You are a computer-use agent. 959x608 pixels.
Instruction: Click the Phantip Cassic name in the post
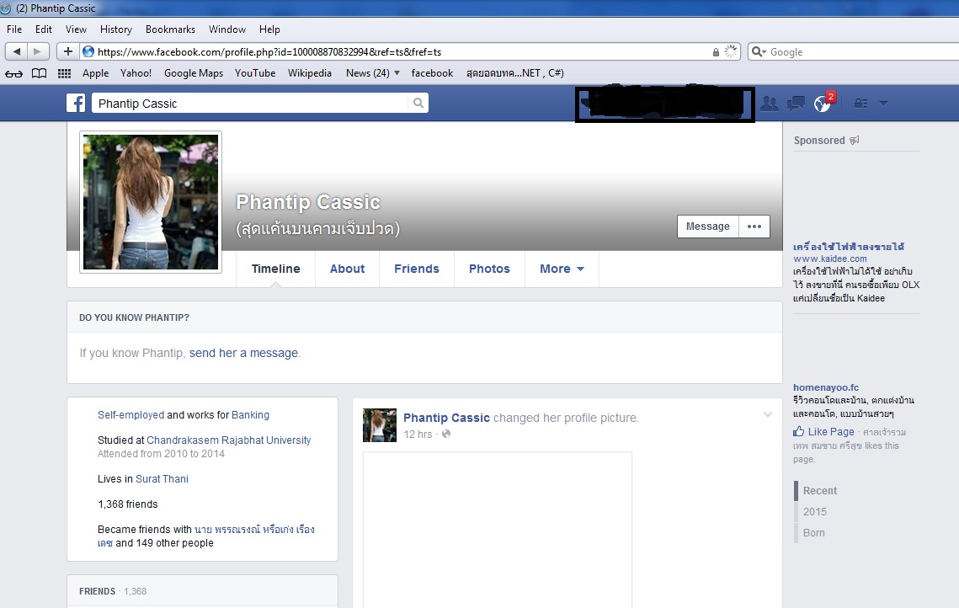tap(446, 418)
